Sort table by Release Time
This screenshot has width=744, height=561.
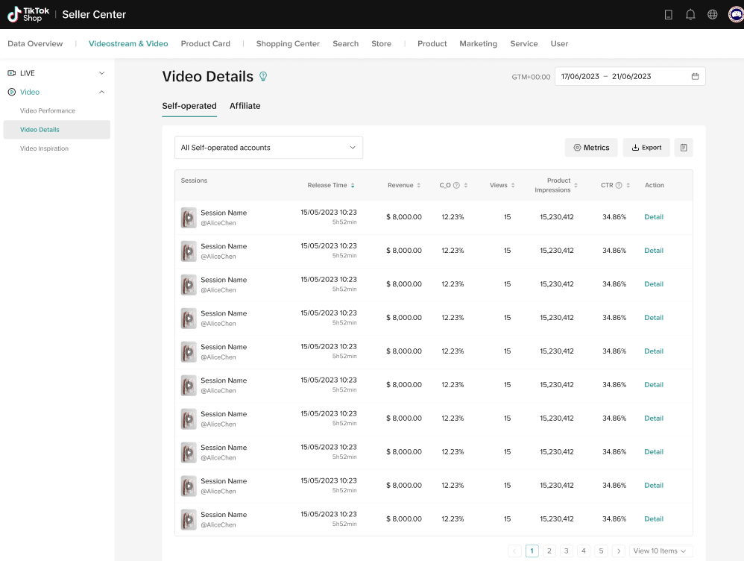[353, 186]
